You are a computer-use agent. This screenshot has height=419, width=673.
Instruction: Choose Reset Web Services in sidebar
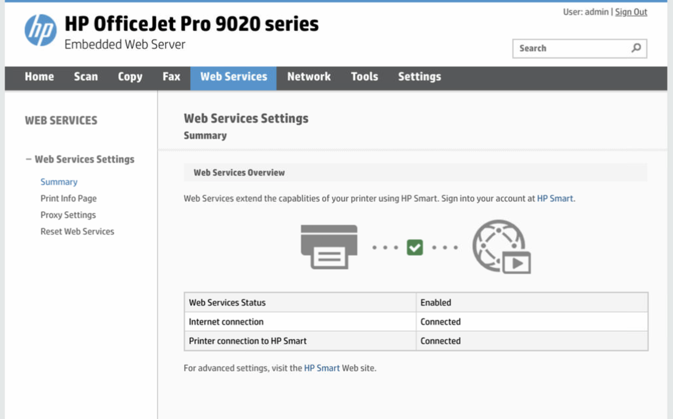click(x=77, y=232)
